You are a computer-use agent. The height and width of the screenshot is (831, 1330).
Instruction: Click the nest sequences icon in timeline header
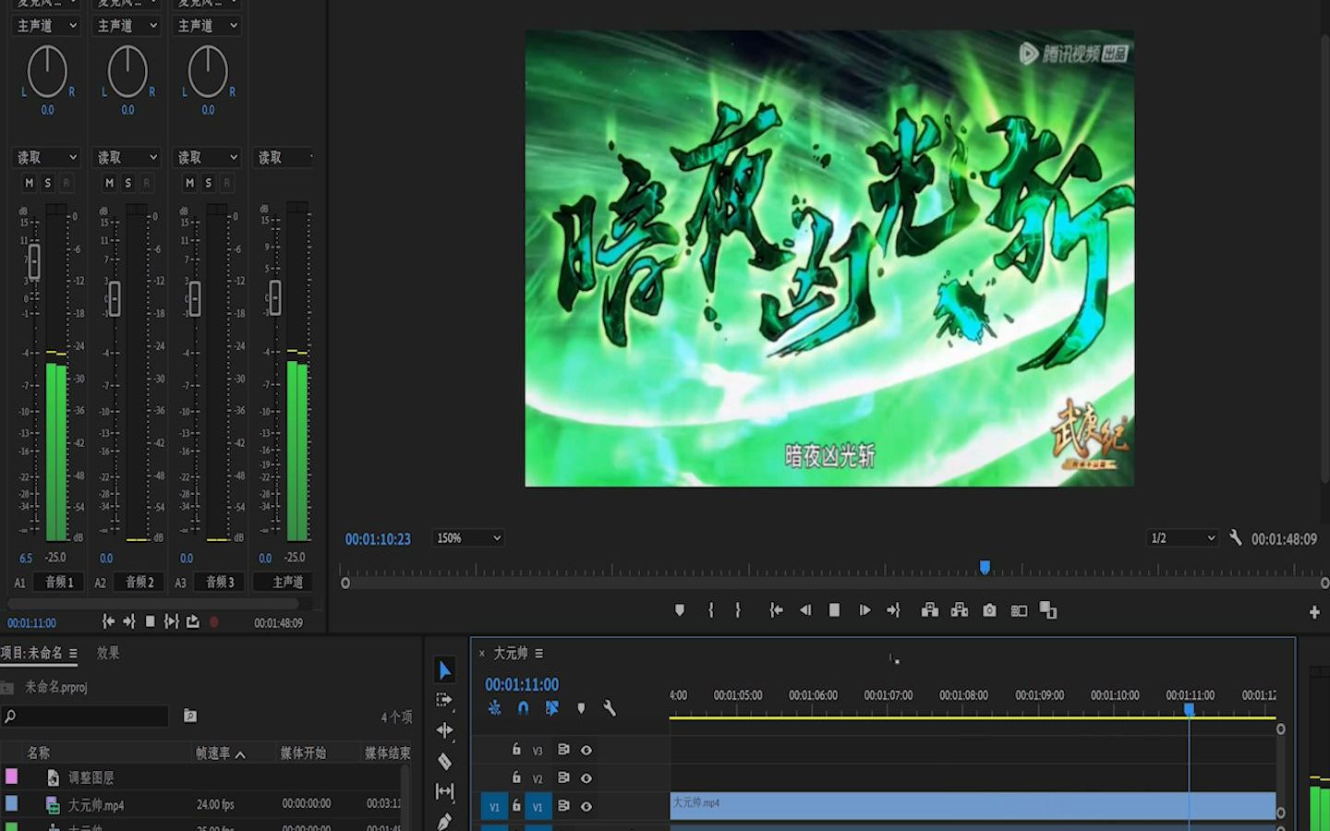[495, 708]
